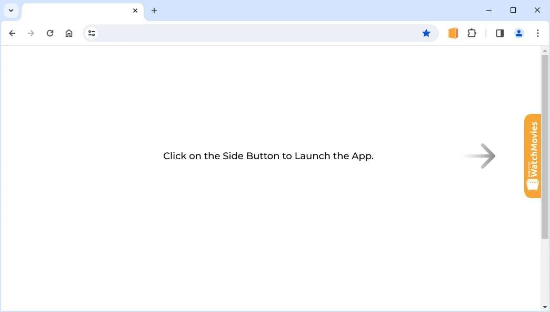Screen dimensions: 550x312
Task: Click the gray right-pointing arrow graphic
Action: pyautogui.click(x=479, y=156)
